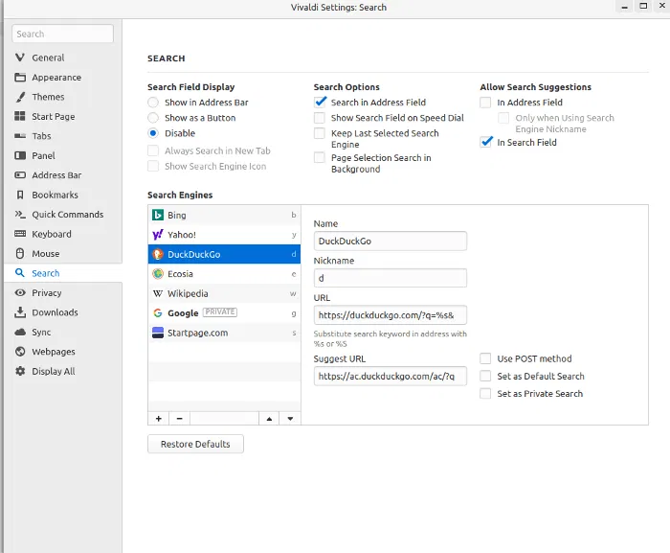Open the General settings icon
This screenshot has width=670, height=553.
pyautogui.click(x=20, y=58)
